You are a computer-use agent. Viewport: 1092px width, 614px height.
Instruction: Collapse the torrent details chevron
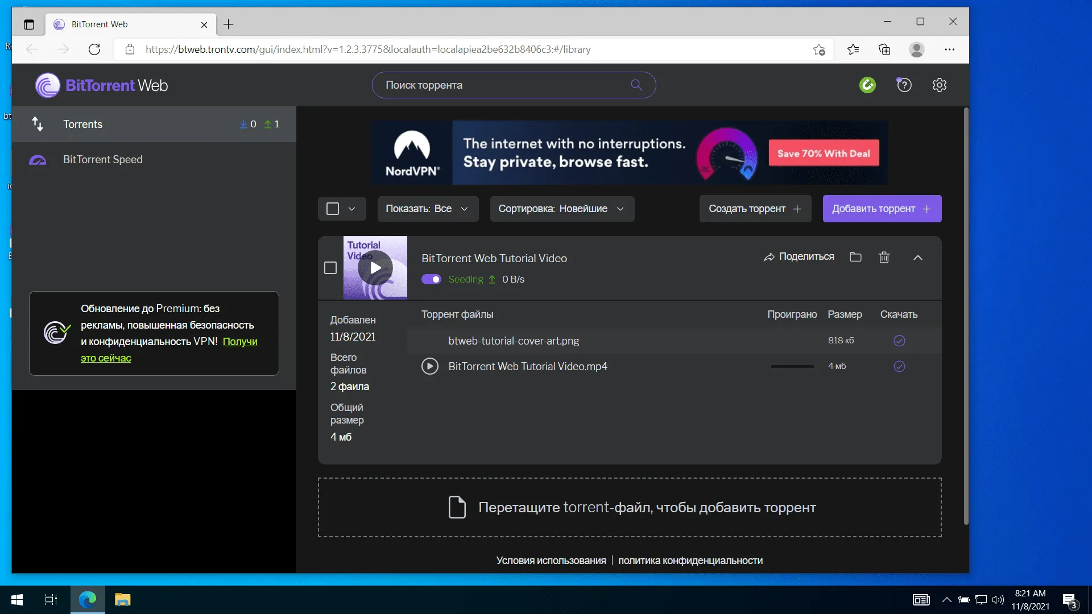tap(917, 258)
